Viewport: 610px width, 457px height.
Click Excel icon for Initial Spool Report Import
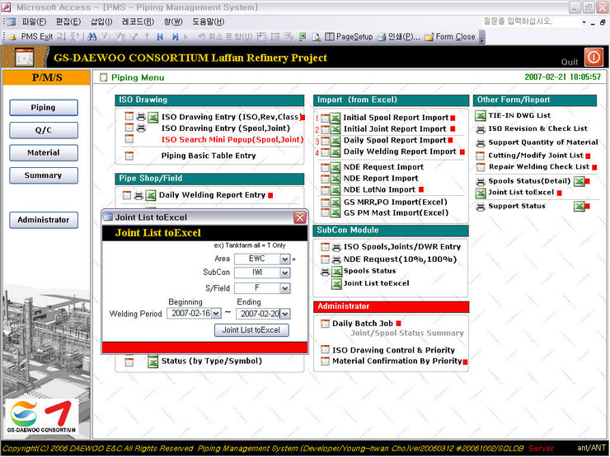(x=335, y=118)
